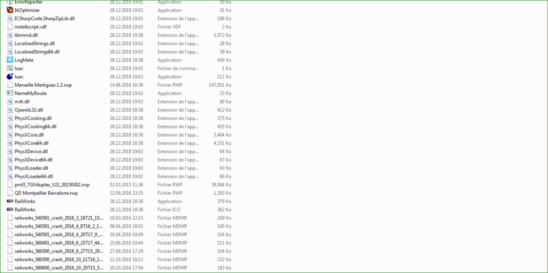Select file name railworks_560401_crash_2016_6_25T17_44...
The height and width of the screenshot is (273, 548).
click(x=59, y=242)
